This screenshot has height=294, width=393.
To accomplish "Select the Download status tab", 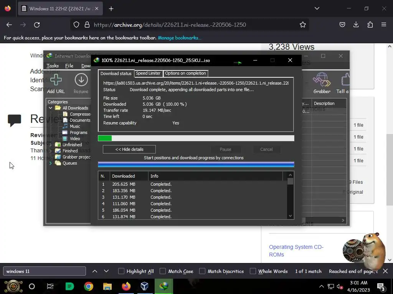I will click(116, 73).
